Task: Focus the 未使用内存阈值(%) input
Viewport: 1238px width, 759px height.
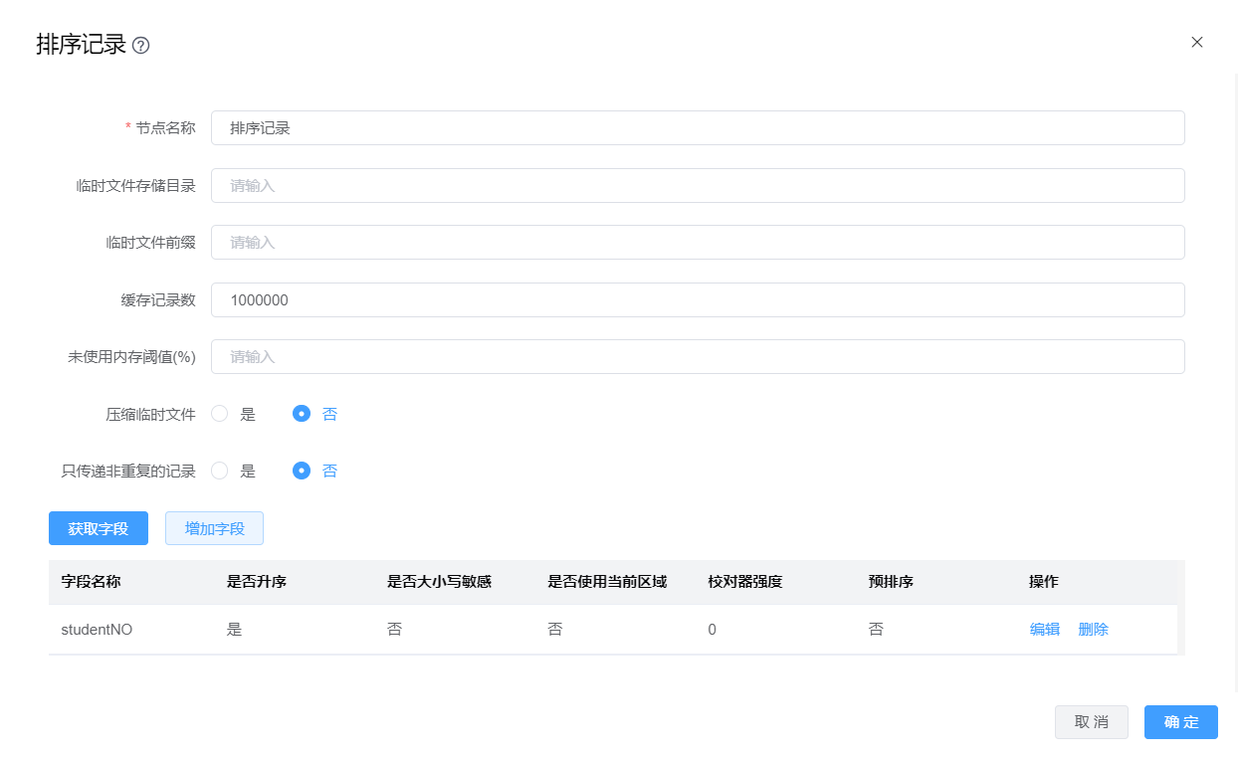Action: pyautogui.click(x=697, y=357)
